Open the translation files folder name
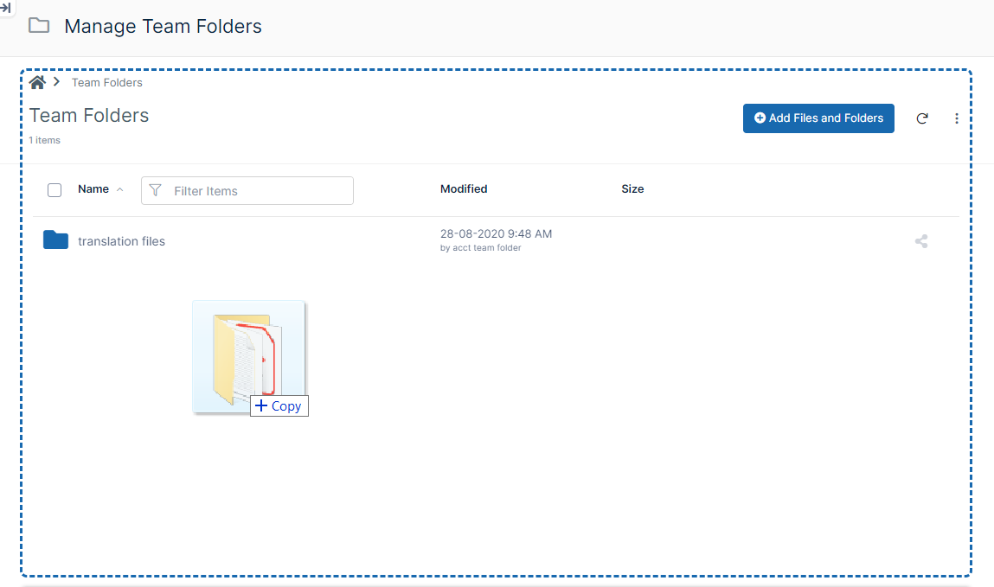 click(121, 242)
